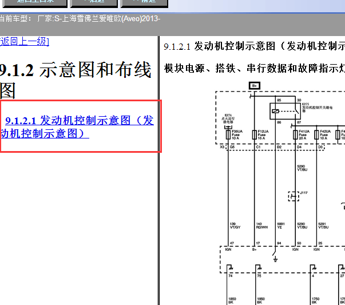Click the IGN label under pin 50
The image size is (345, 305).
(x=295, y=249)
